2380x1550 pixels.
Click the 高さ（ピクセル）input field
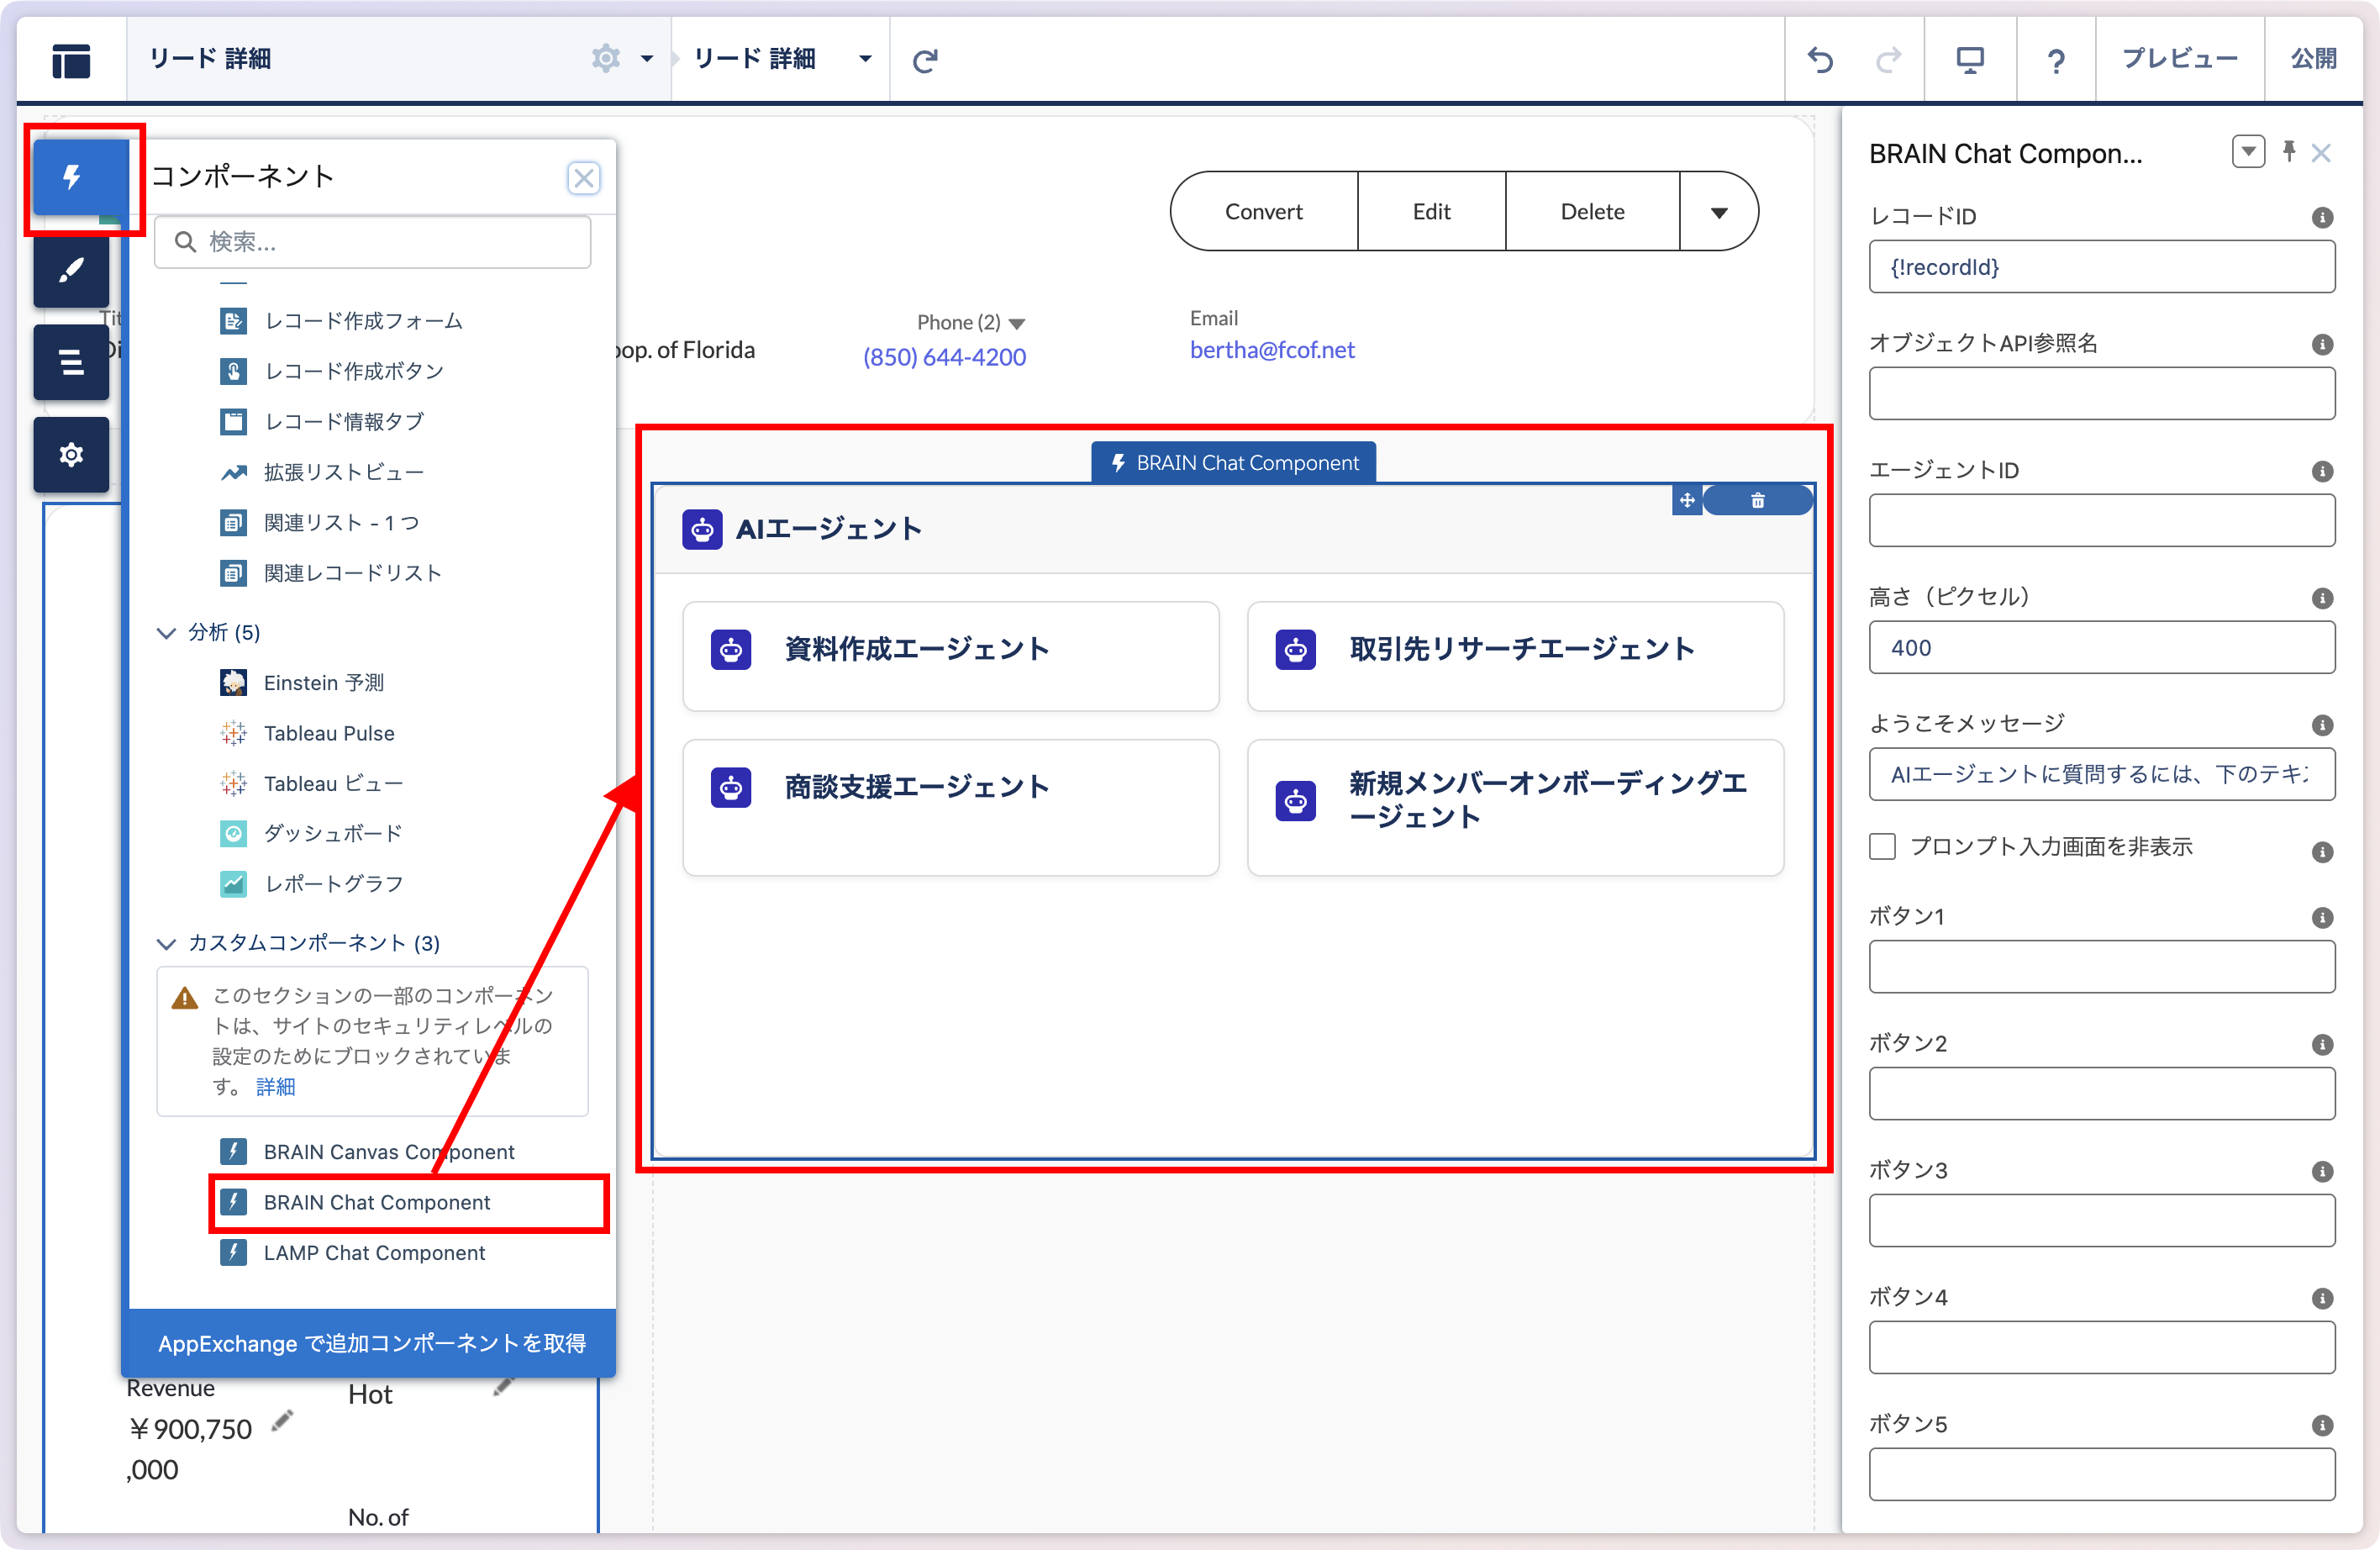click(x=2101, y=648)
